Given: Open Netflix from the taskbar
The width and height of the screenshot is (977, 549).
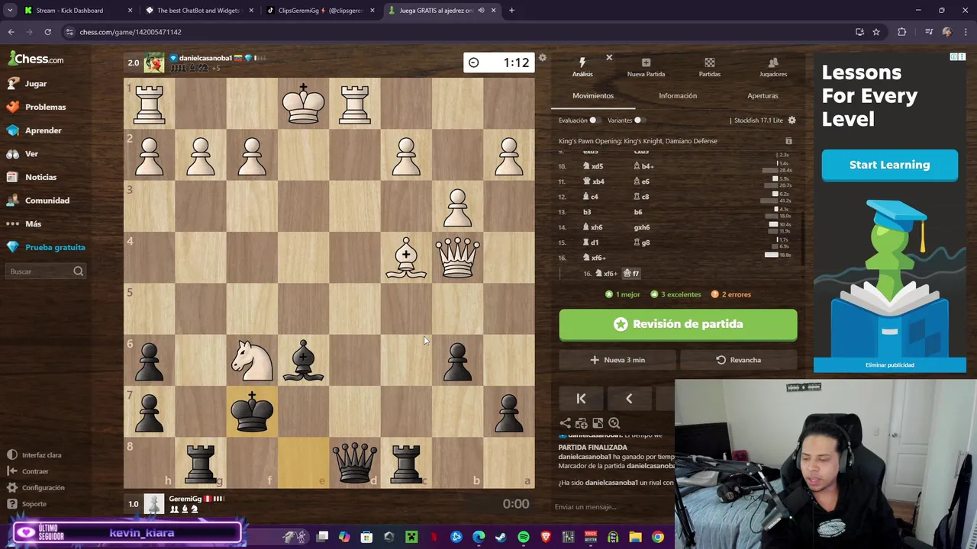Looking at the screenshot, I should [x=434, y=538].
